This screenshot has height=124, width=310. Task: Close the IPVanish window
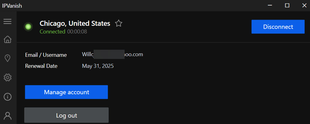click(304, 5)
